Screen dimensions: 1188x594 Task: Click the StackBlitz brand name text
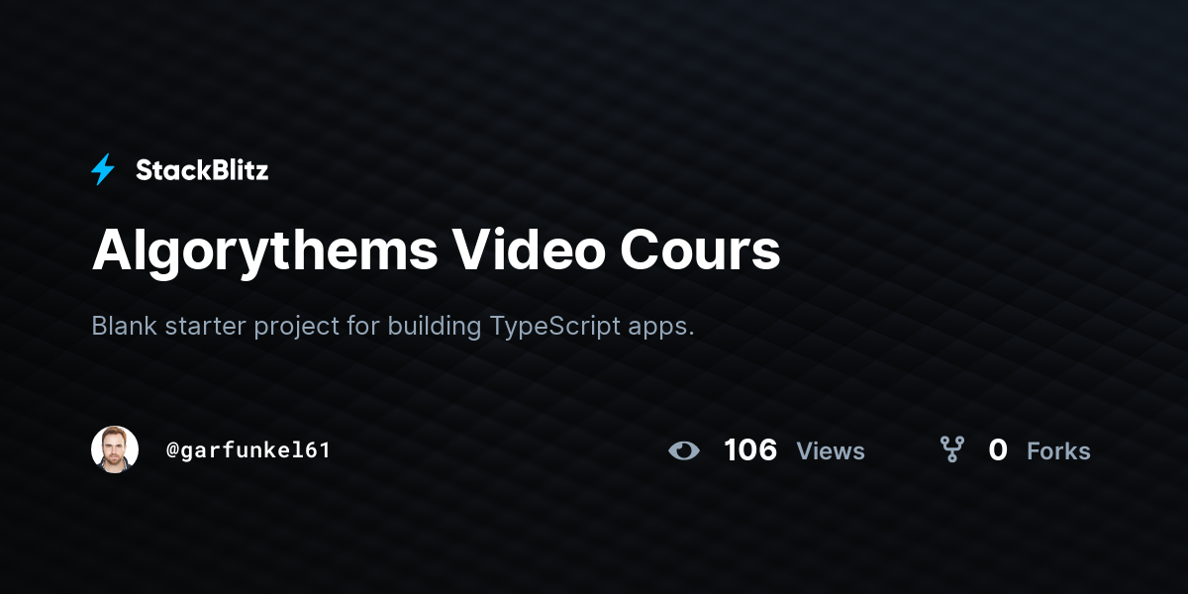coord(202,170)
